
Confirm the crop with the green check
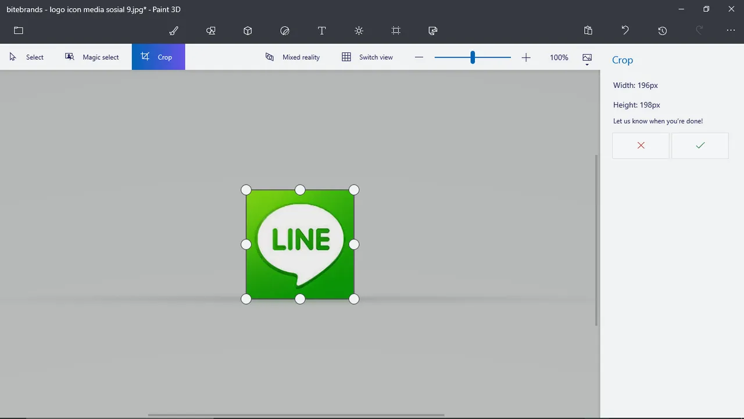700,145
